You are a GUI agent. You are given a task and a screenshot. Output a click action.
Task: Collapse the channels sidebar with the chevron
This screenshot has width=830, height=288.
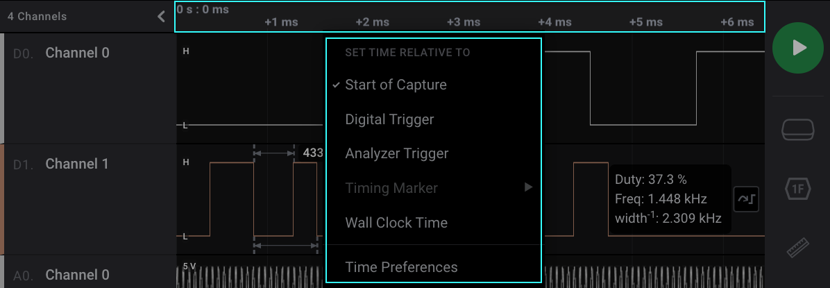point(161,16)
